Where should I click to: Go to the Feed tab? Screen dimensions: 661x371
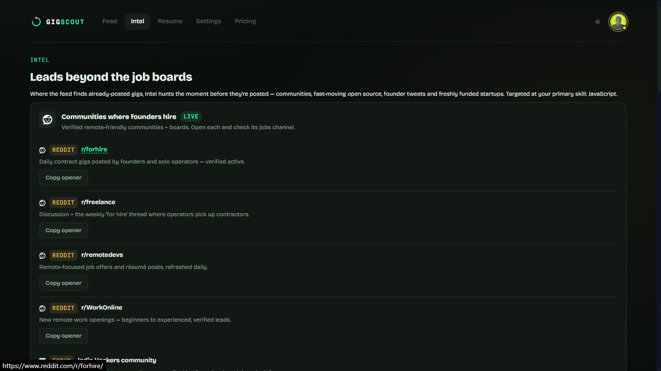tap(110, 21)
